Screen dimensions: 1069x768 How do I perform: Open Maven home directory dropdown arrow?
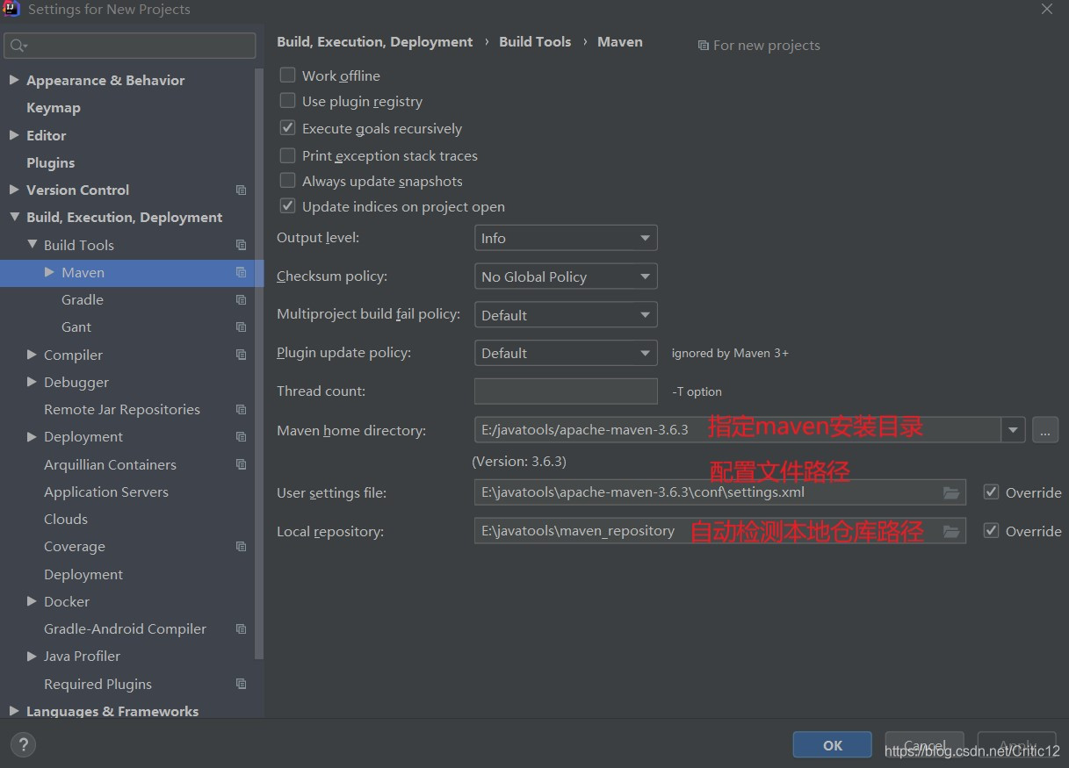pyautogui.click(x=1014, y=430)
